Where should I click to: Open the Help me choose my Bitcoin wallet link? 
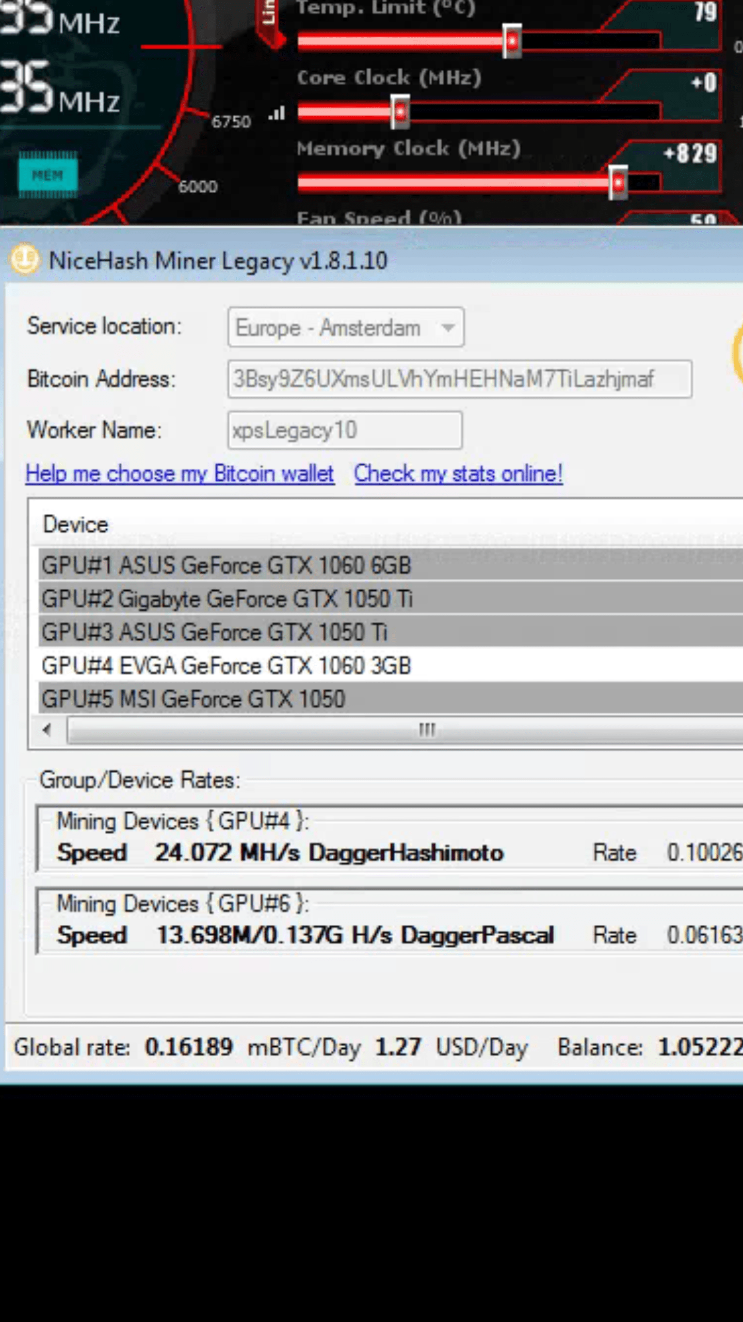[180, 474]
